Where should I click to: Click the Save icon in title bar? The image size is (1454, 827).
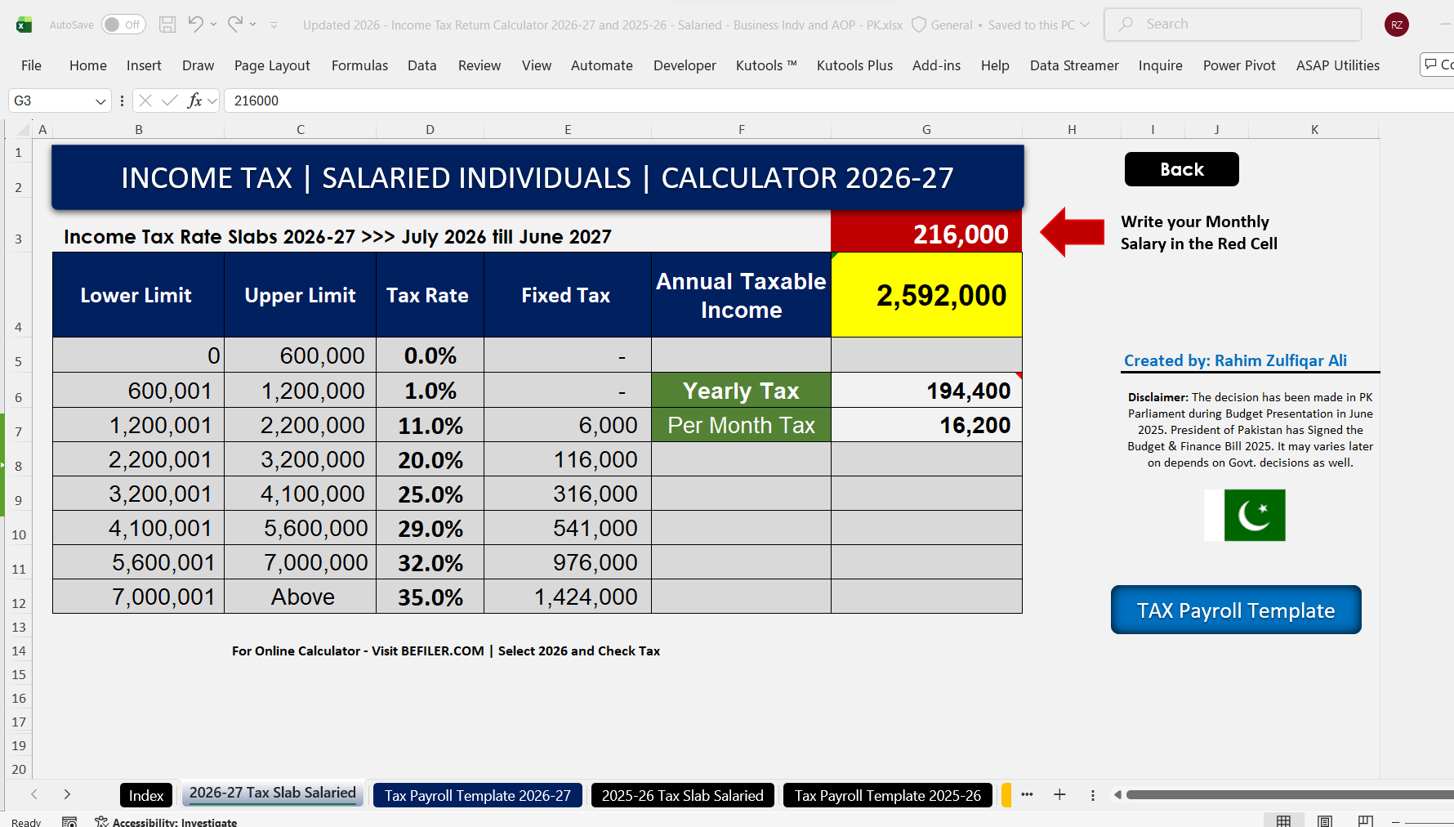(x=167, y=25)
